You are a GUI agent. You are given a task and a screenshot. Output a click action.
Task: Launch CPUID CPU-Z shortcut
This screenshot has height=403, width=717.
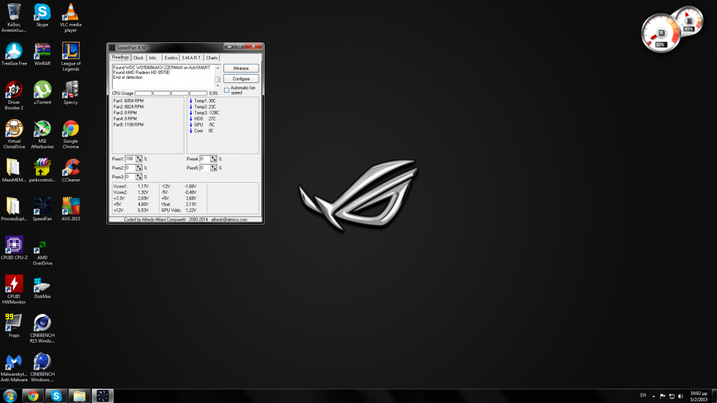click(14, 248)
